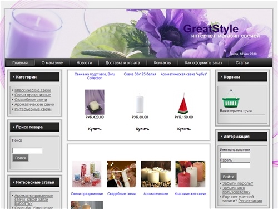This screenshot has width=278, height=209.
Task: Click the price РУБ.68.00
Action: pos(140,117)
